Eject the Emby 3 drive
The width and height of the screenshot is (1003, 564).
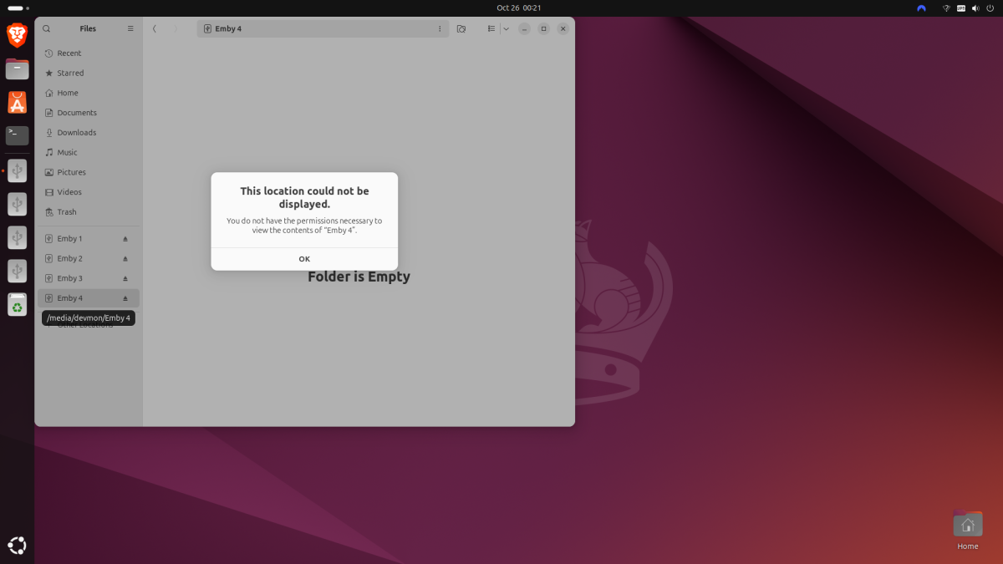125,277
